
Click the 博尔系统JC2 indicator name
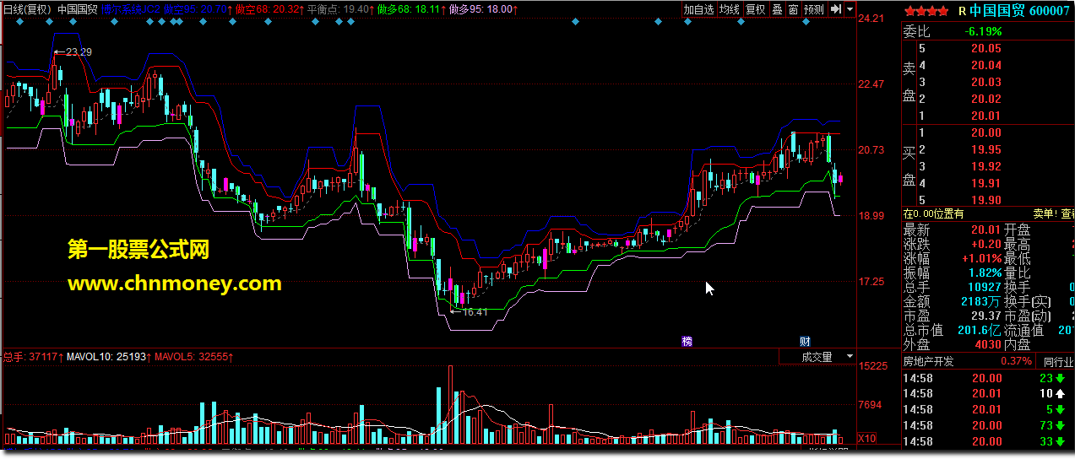(x=131, y=9)
